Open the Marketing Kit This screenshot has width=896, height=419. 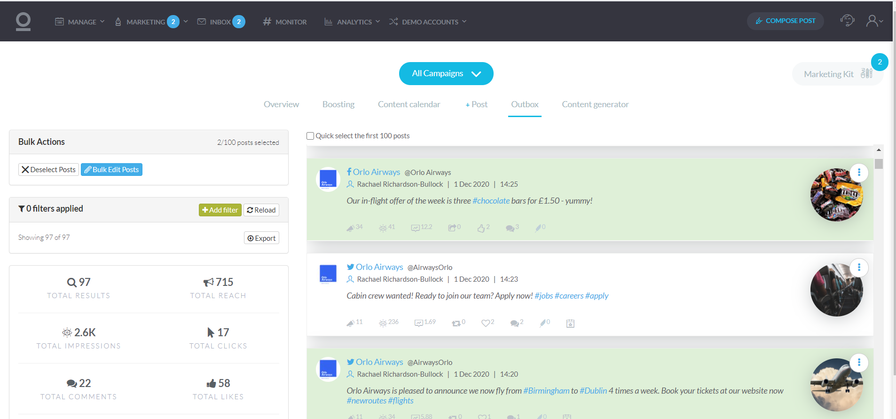[837, 74]
